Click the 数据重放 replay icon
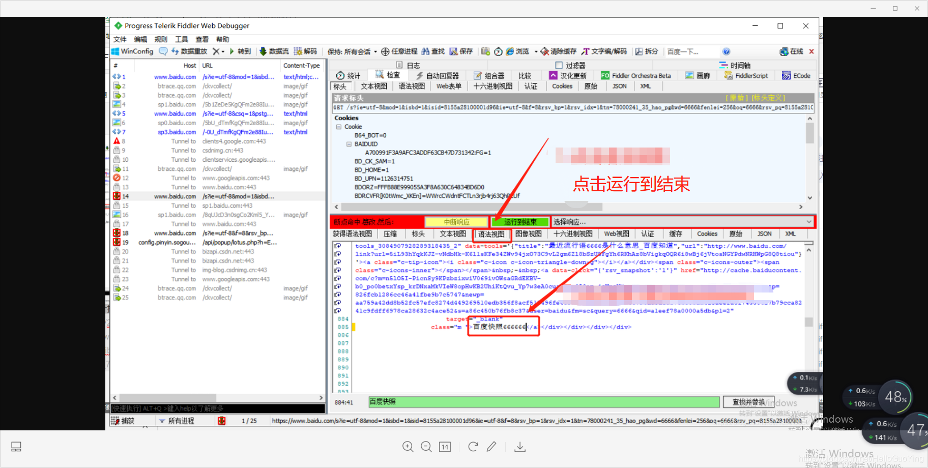The height and width of the screenshot is (468, 928). pyautogui.click(x=175, y=51)
